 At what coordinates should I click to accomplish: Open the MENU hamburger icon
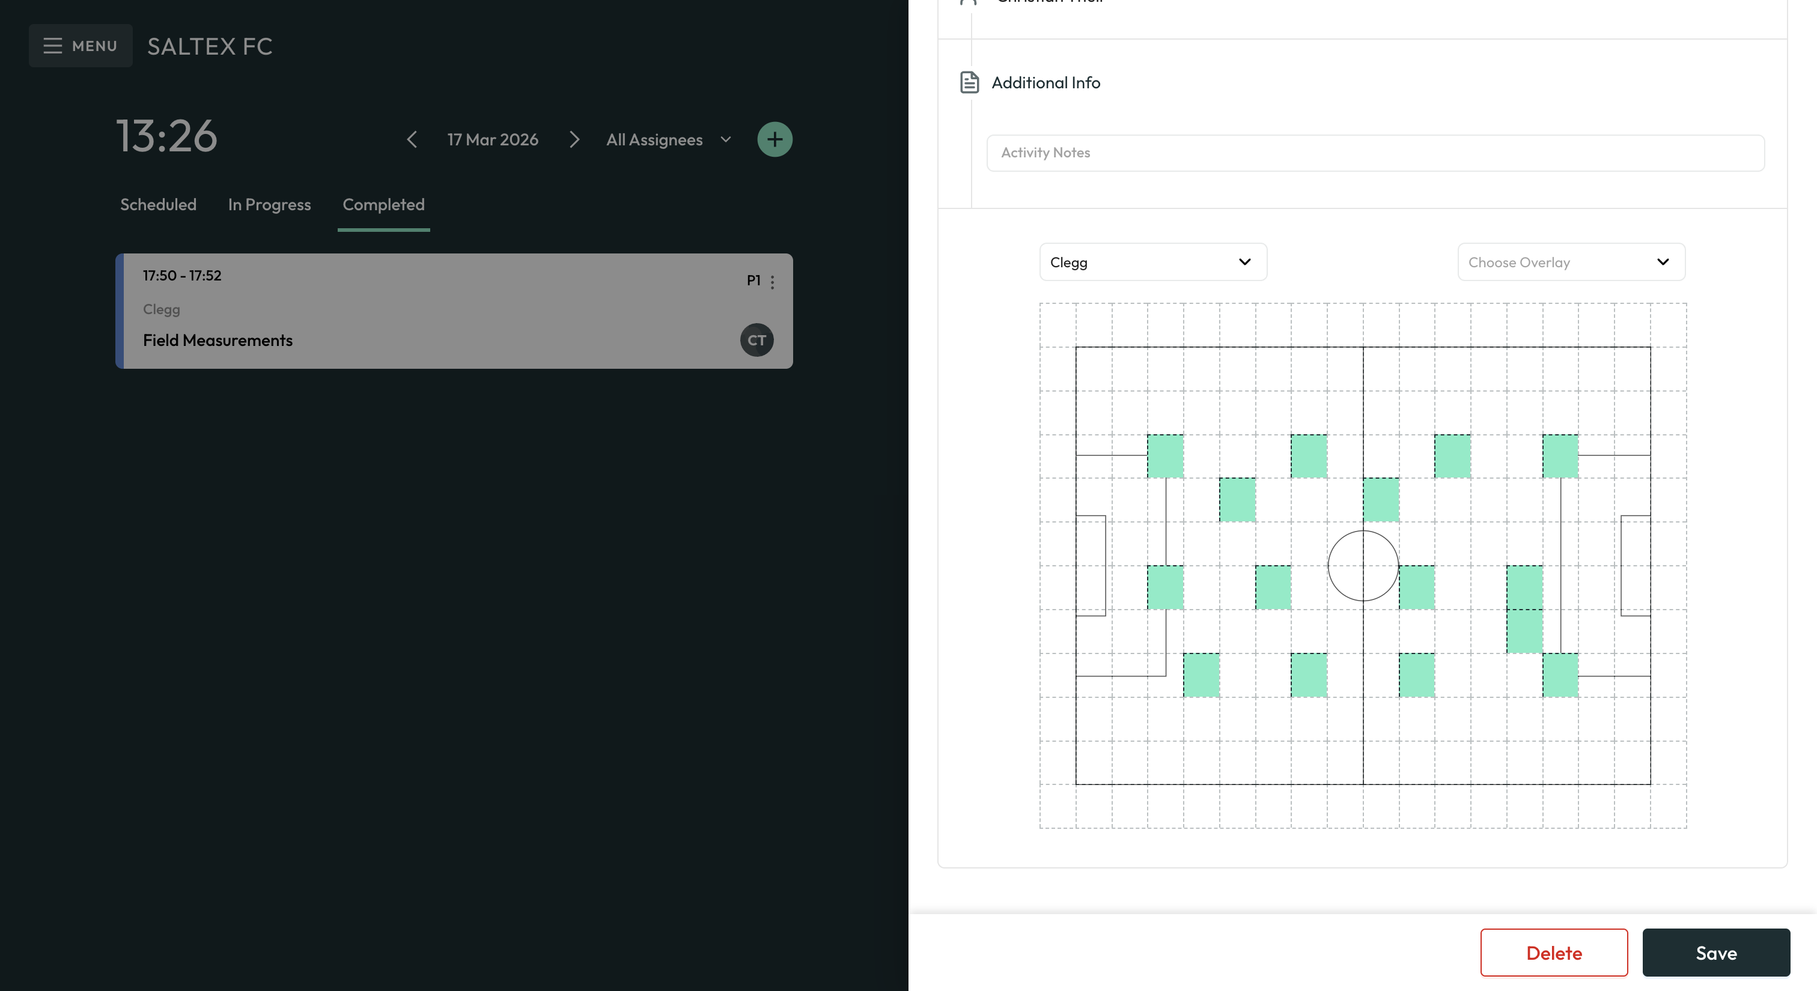coord(53,45)
